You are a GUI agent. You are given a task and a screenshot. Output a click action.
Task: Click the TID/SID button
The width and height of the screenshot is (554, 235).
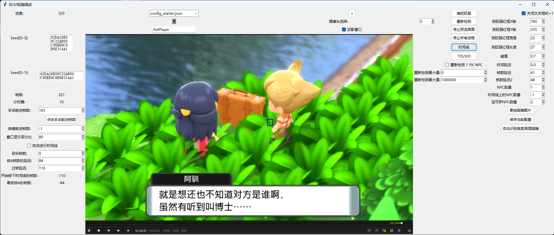(x=464, y=56)
